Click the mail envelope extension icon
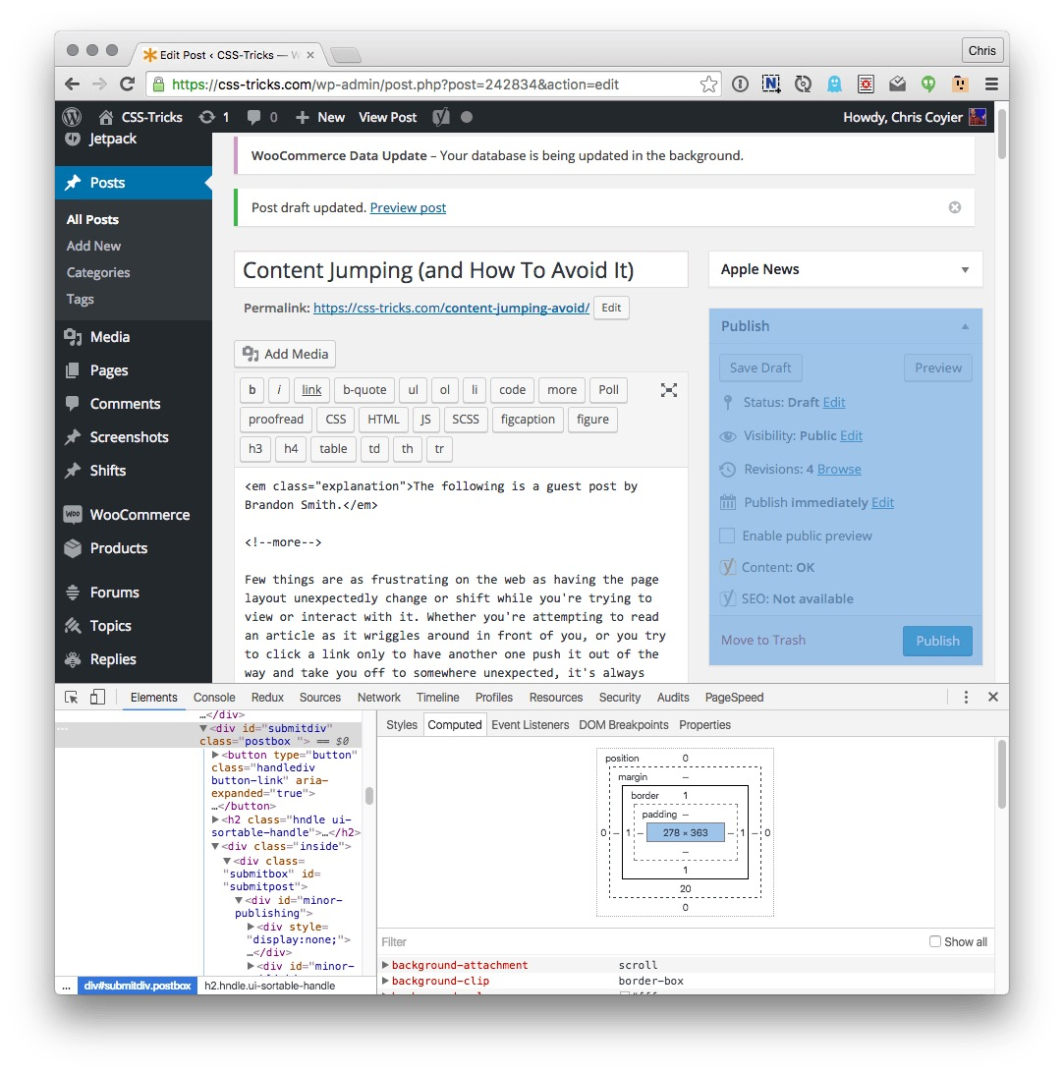Screen dimensions: 1064x1073 click(897, 85)
